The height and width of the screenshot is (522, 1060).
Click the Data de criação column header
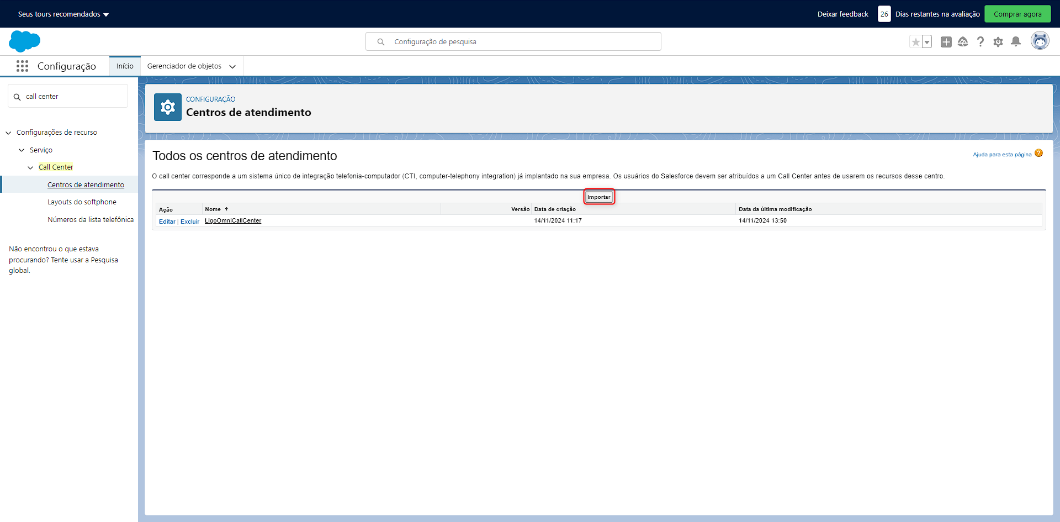[x=555, y=209]
